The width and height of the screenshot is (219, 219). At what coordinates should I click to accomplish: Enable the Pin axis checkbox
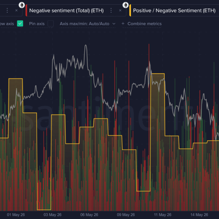(x=51, y=23)
